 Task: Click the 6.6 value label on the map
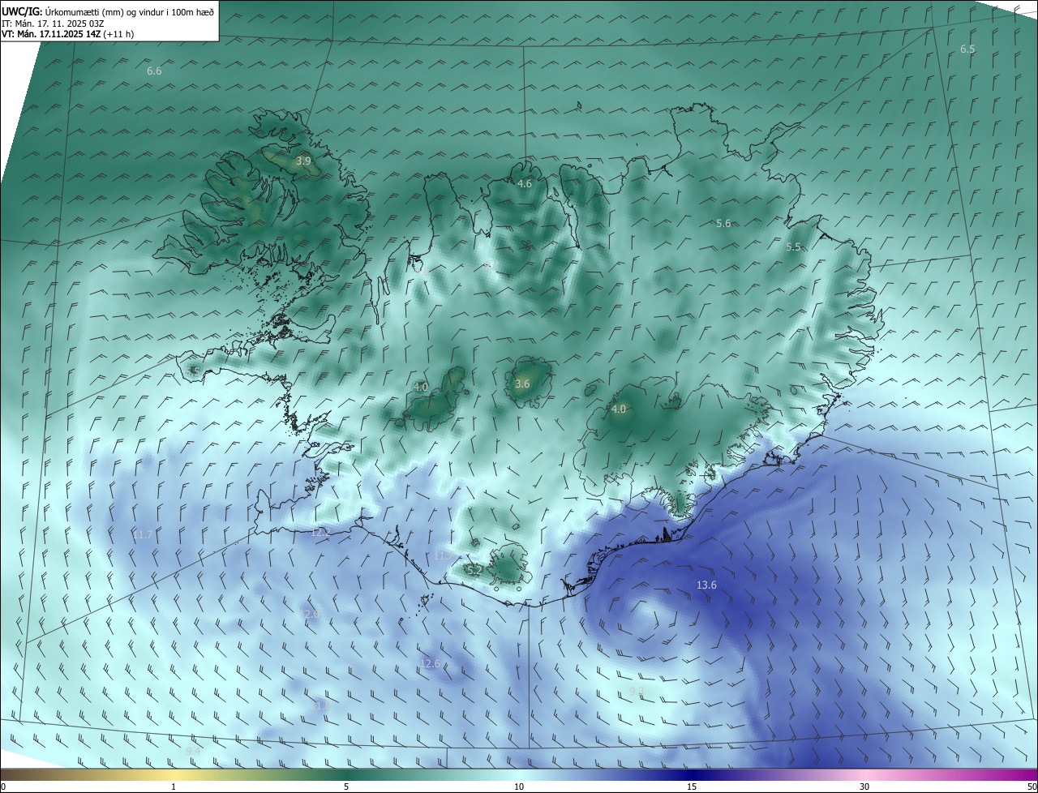154,71
